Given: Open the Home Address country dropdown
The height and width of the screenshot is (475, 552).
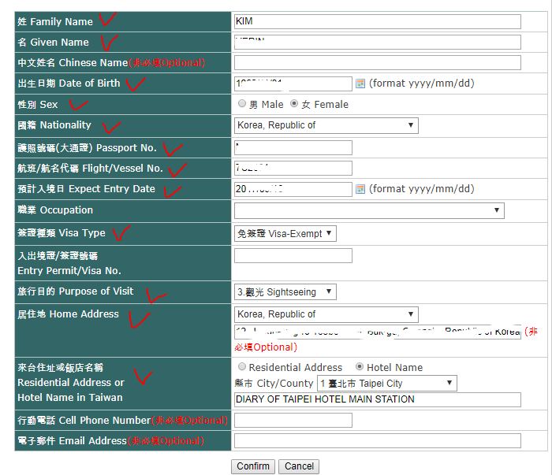Looking at the screenshot, I should (x=326, y=314).
